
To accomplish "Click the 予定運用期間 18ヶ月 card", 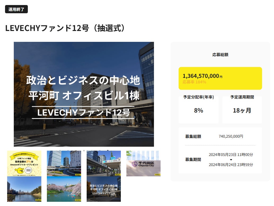I will (x=242, y=109).
